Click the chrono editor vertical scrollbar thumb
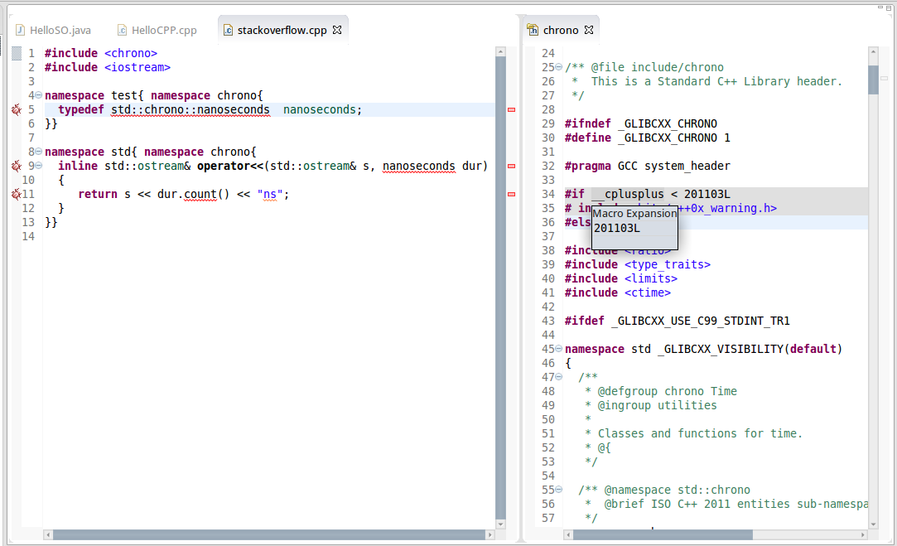The height and width of the screenshot is (546, 897). tap(873, 80)
